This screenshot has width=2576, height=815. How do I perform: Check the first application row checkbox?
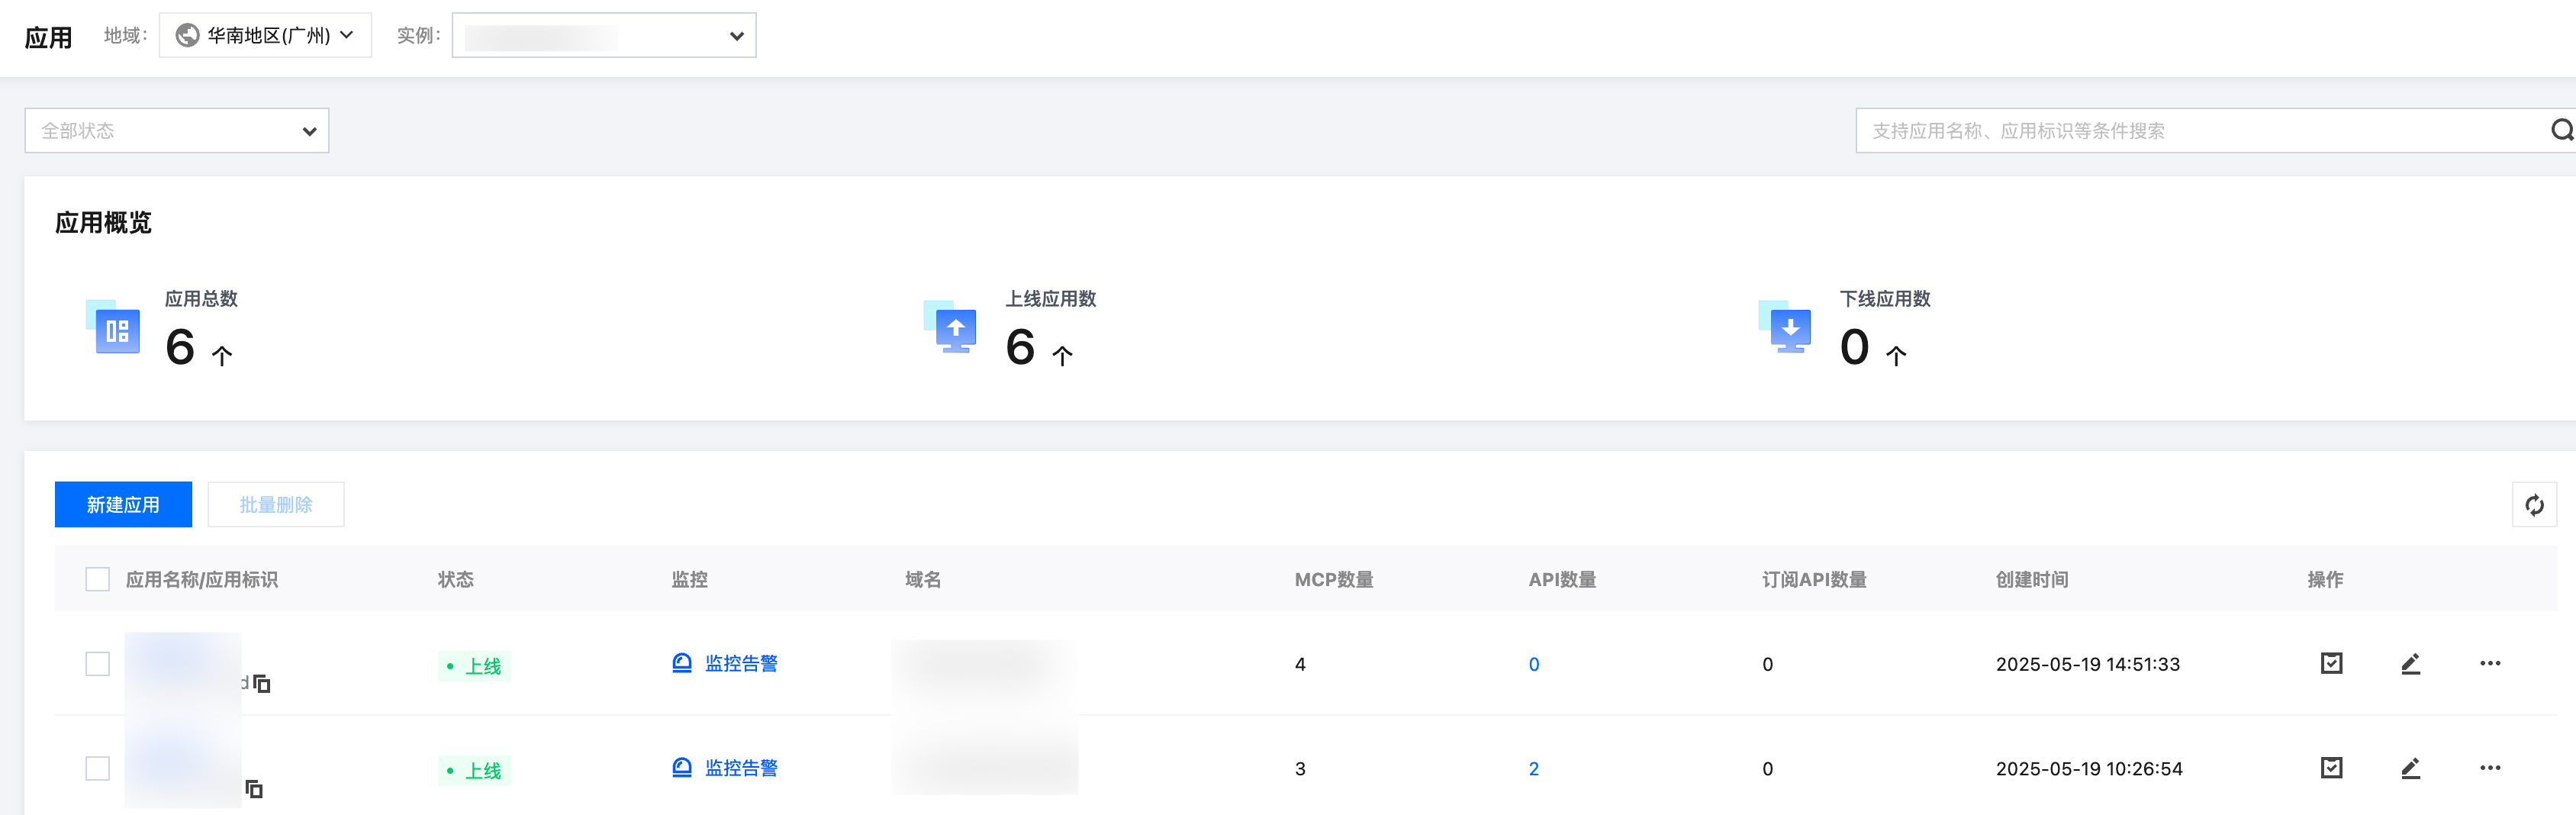pos(97,664)
